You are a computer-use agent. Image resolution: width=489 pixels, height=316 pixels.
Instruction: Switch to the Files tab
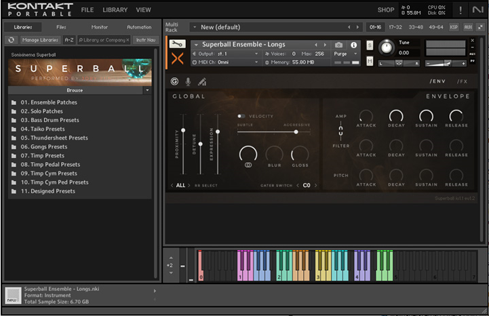[x=61, y=27]
